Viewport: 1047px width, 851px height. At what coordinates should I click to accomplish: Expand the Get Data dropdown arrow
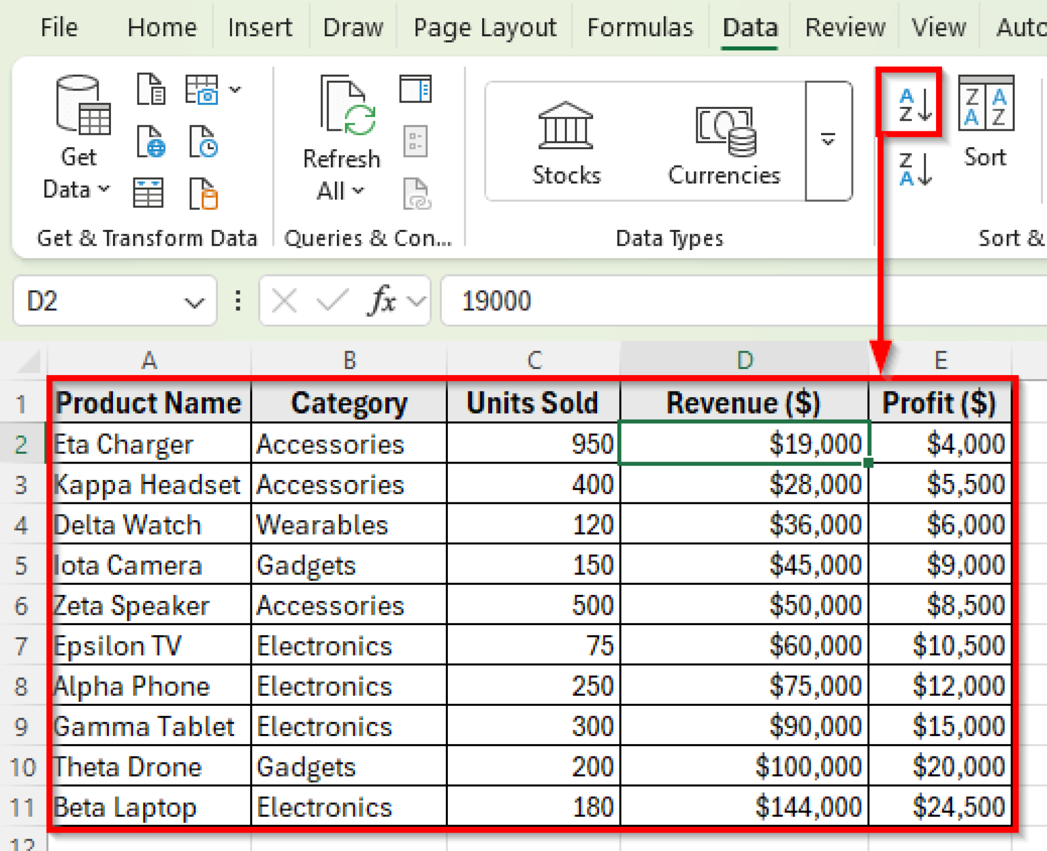pos(105,189)
